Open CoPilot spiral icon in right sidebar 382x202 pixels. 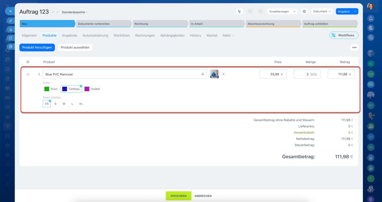click(x=371, y=28)
